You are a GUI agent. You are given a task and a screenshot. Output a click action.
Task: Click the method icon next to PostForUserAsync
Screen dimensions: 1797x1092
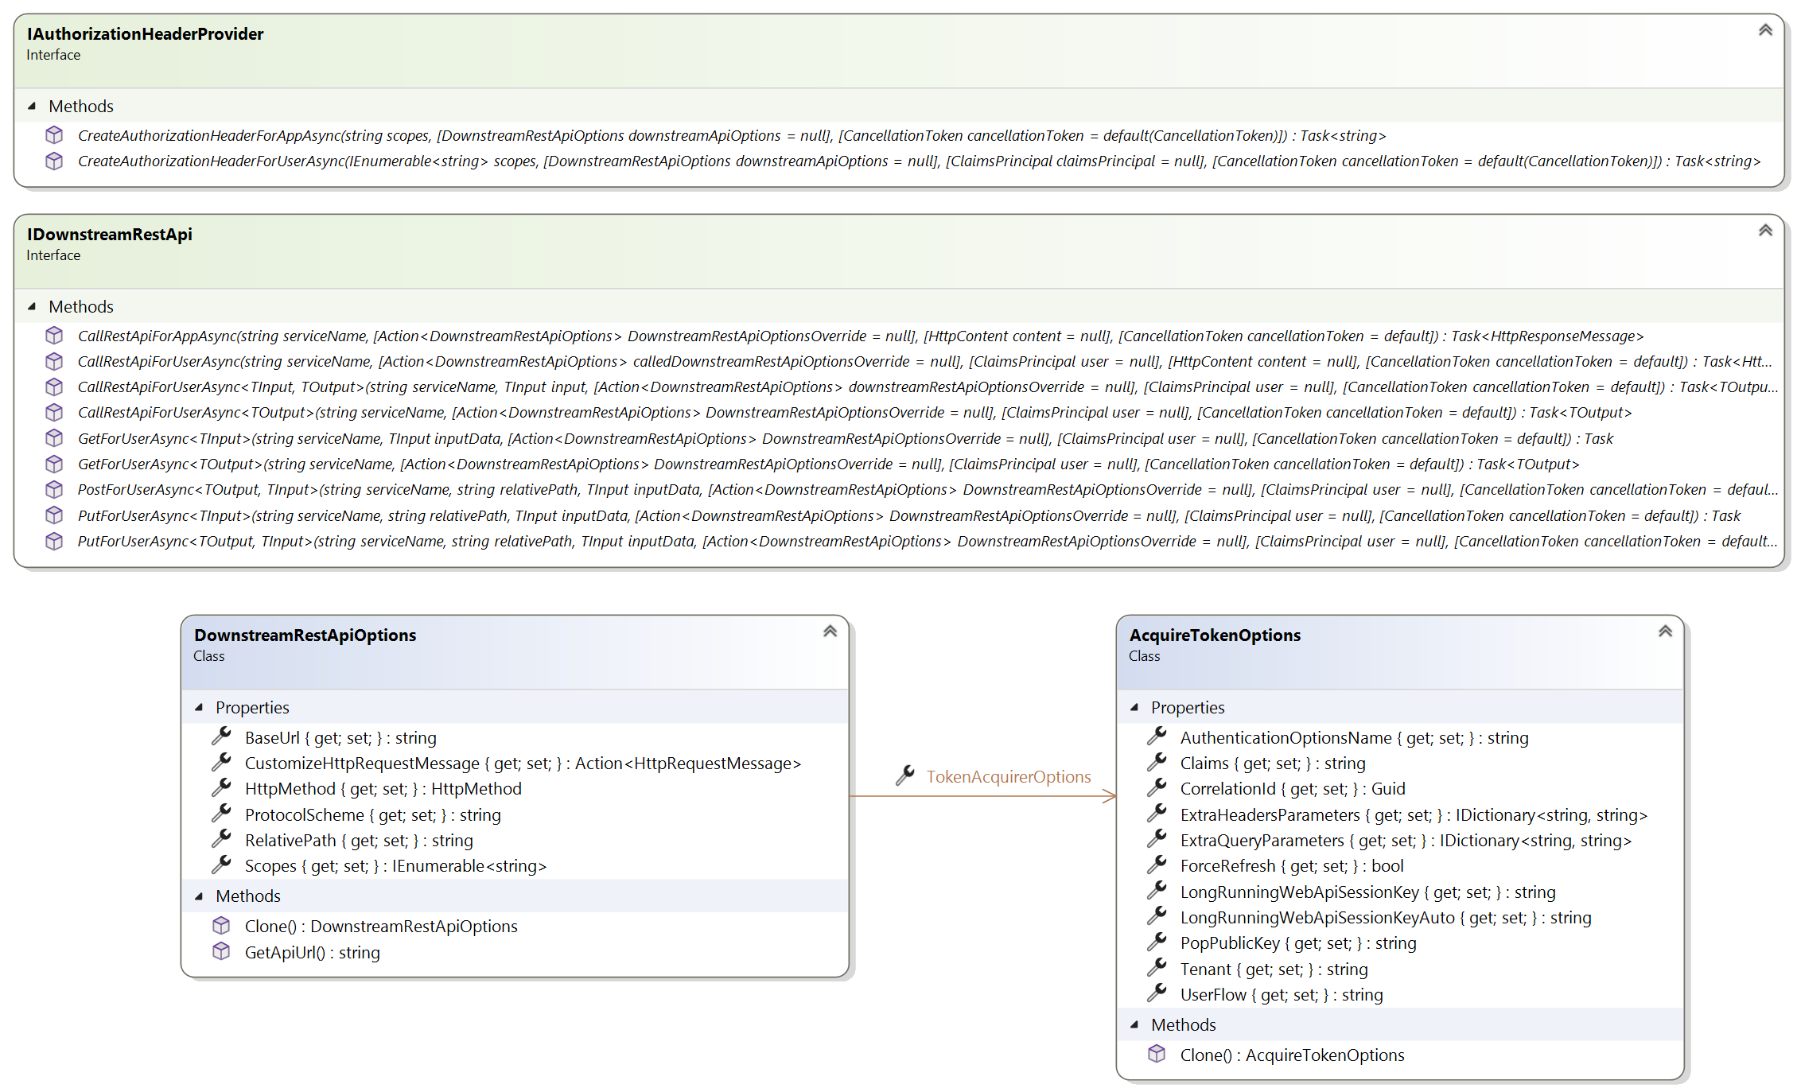pyautogui.click(x=54, y=489)
